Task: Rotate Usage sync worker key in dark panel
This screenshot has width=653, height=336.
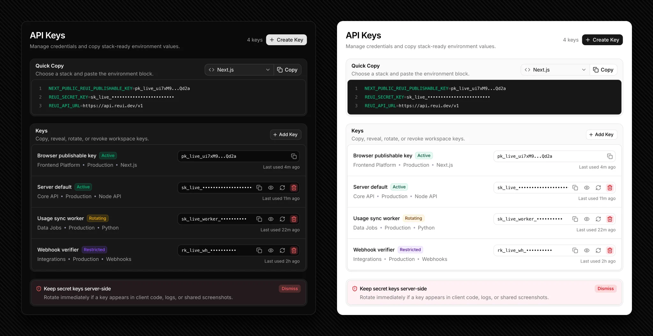Action: click(282, 219)
